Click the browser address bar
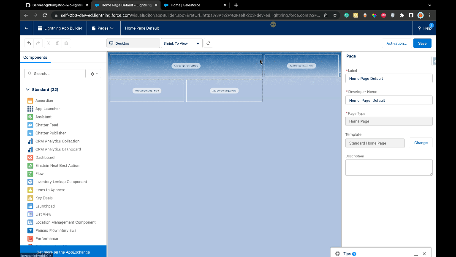The width and height of the screenshot is (456, 257). click(190, 15)
